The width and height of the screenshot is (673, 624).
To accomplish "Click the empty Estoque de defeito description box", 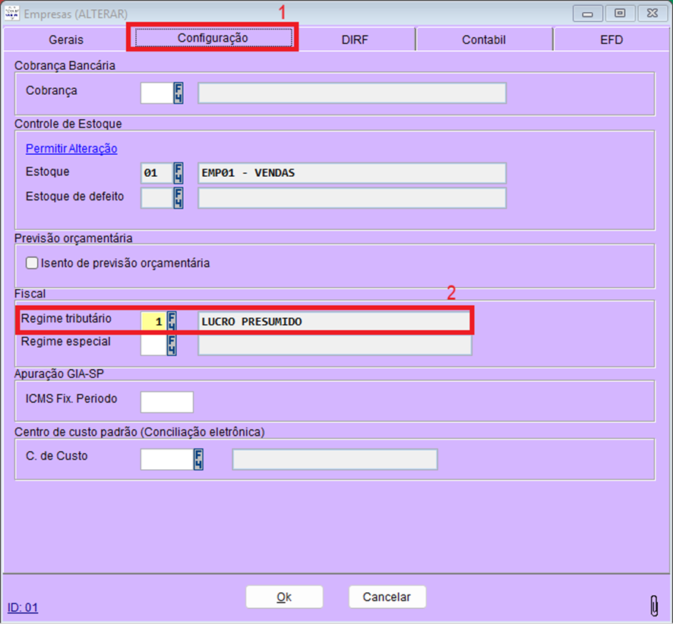I will tap(352, 198).
